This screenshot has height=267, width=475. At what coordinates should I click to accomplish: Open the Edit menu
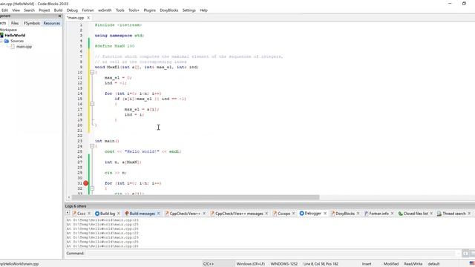point(4,10)
